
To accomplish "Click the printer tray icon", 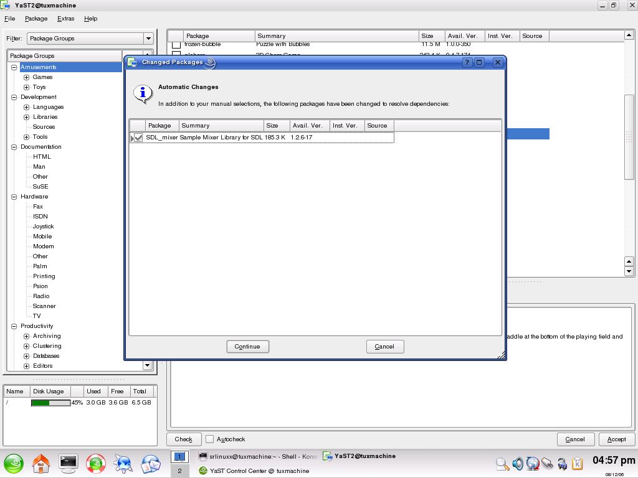I will [563, 464].
